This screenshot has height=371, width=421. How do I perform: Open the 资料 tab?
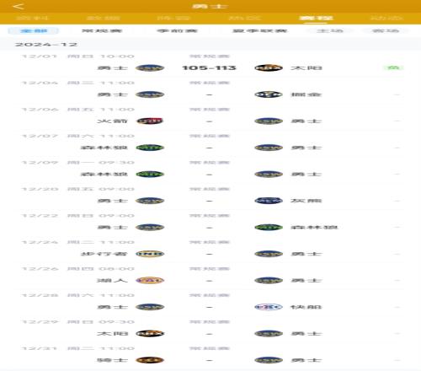(x=32, y=19)
